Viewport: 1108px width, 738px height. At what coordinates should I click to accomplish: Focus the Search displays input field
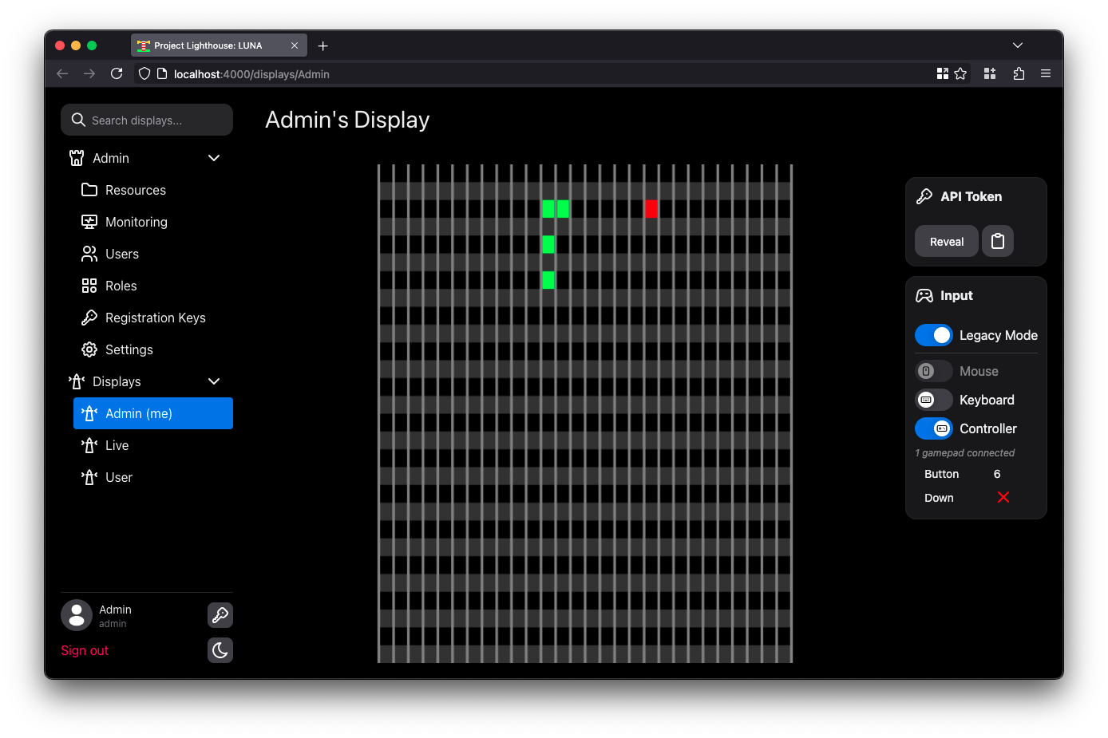pos(156,120)
